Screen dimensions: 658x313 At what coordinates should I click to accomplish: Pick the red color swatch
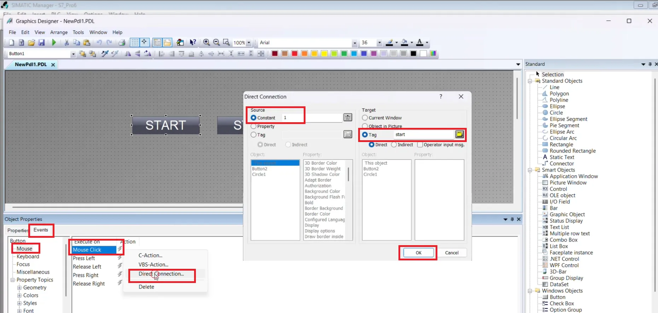click(x=295, y=53)
